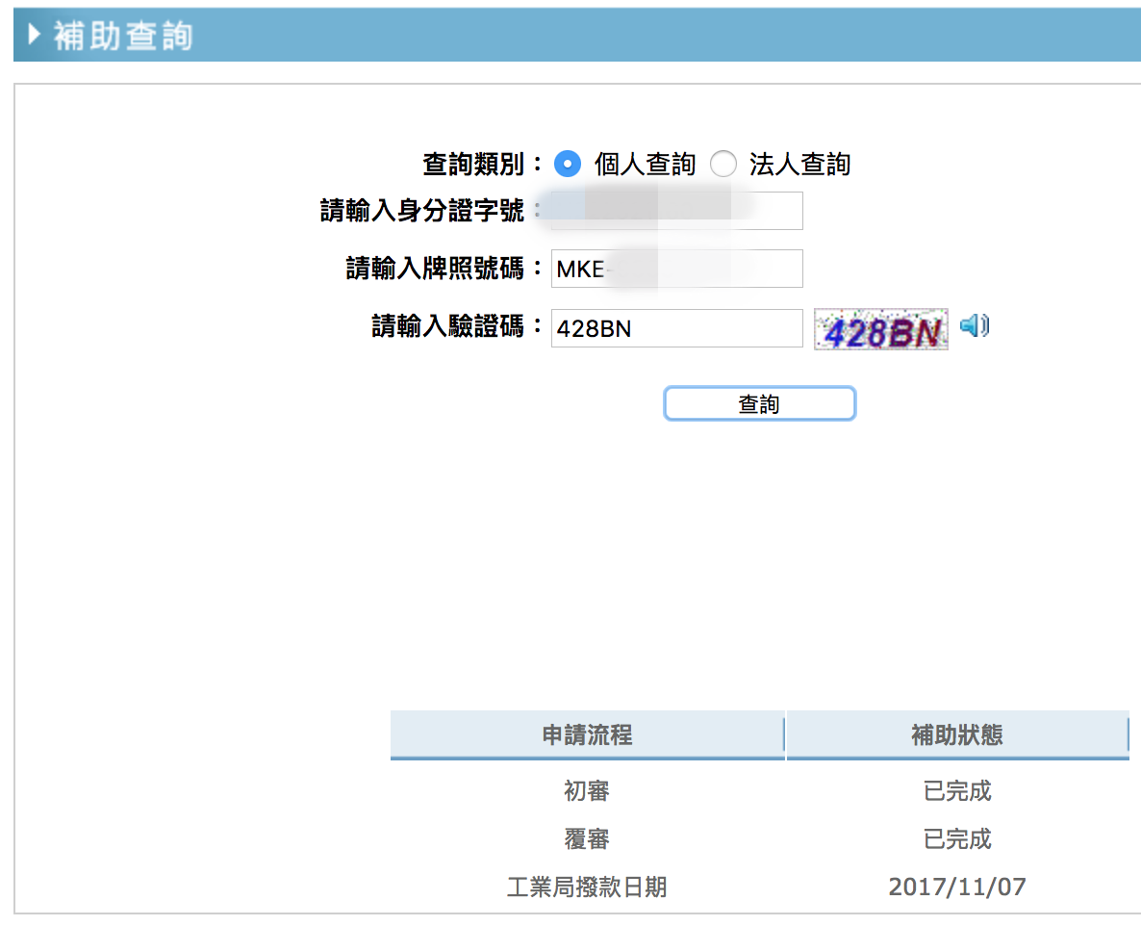Play the captcha audio speaker icon
This screenshot has width=1141, height=926.
click(x=974, y=326)
